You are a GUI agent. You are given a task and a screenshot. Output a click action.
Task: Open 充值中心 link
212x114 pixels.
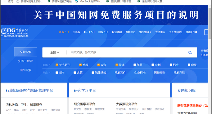(160, 32)
